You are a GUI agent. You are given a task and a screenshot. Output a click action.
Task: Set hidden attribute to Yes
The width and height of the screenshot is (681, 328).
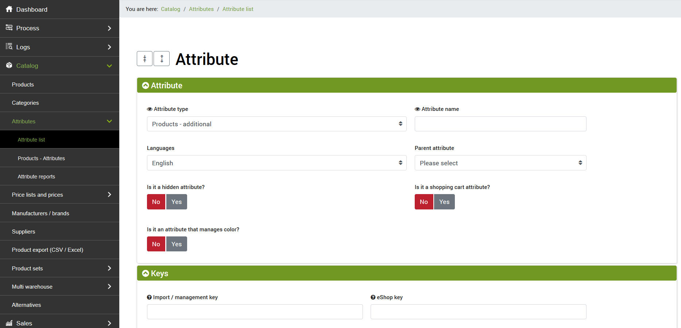coord(177,202)
